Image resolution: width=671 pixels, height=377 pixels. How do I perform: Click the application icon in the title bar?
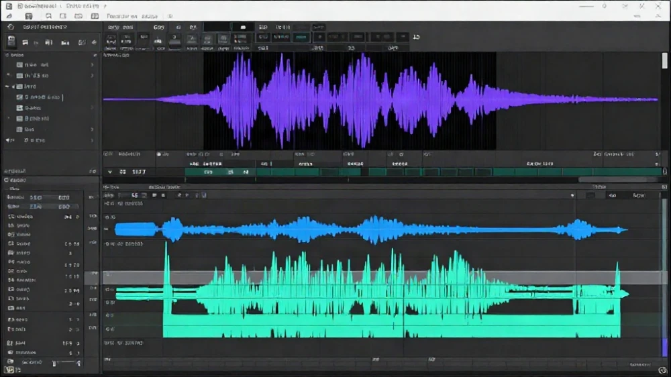[9, 6]
